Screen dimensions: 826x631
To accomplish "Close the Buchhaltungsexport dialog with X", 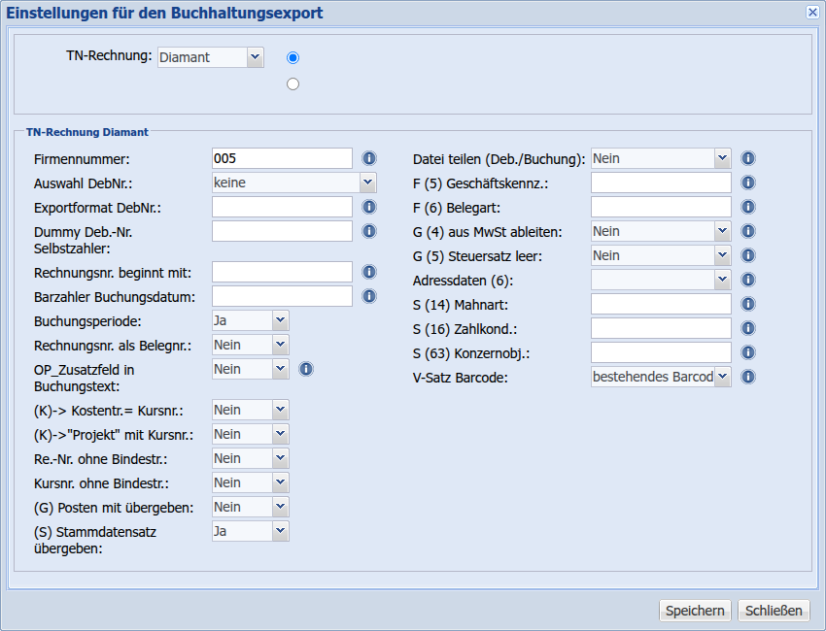I will tap(812, 12).
